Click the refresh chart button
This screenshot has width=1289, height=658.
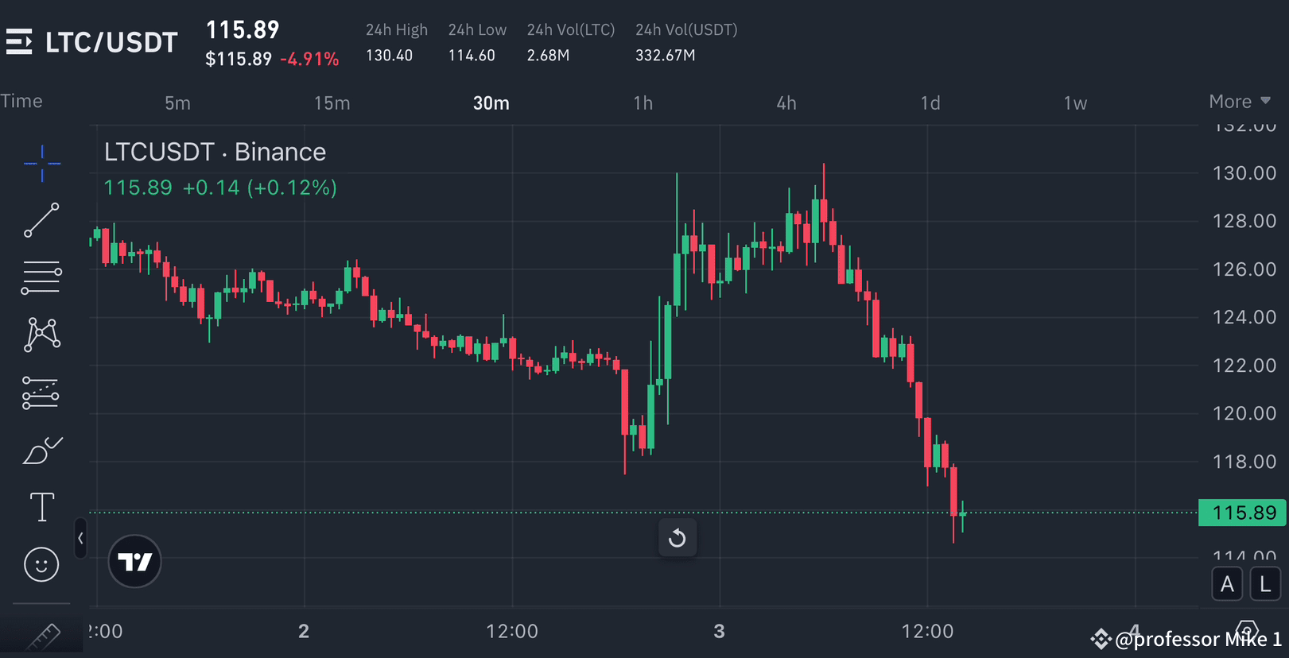(678, 539)
